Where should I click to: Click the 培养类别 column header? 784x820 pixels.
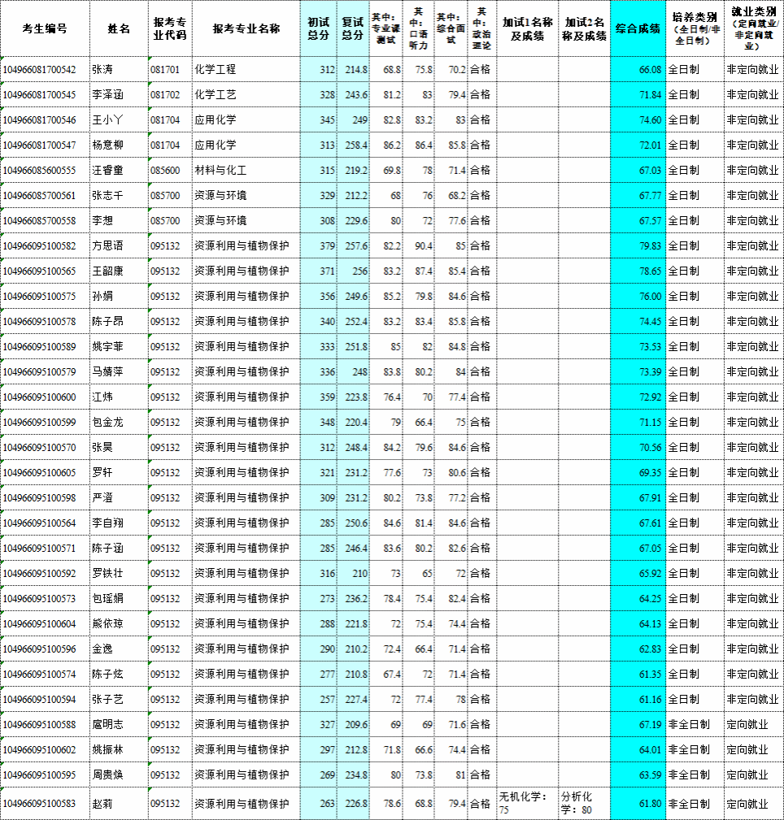[x=694, y=28]
